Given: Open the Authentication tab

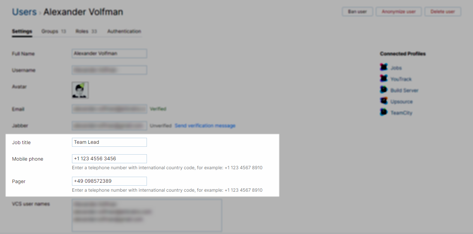Looking at the screenshot, I should click(x=124, y=31).
